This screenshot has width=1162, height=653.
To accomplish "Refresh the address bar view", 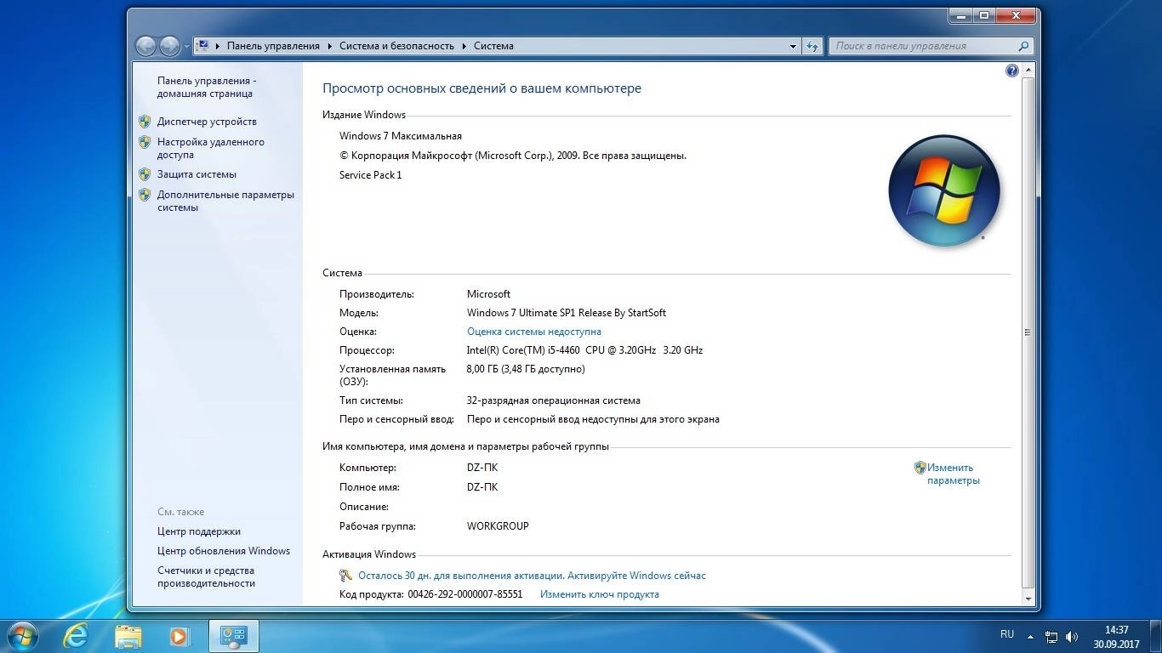I will point(812,46).
